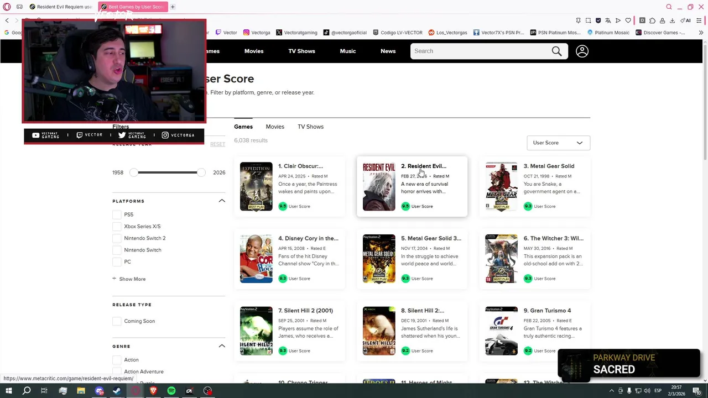708x398 pixels.
Task: Open Platinum Mosaic bookmark
Action: [x=608, y=33]
